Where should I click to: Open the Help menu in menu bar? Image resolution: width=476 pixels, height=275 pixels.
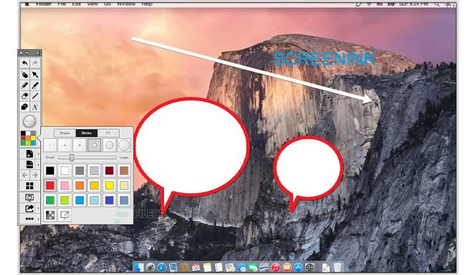click(x=147, y=4)
